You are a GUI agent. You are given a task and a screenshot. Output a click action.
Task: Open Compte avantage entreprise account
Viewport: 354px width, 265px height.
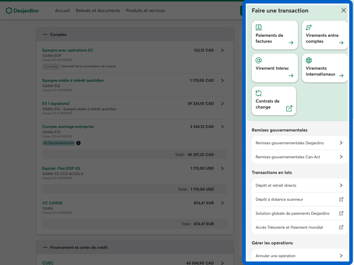coord(68,127)
